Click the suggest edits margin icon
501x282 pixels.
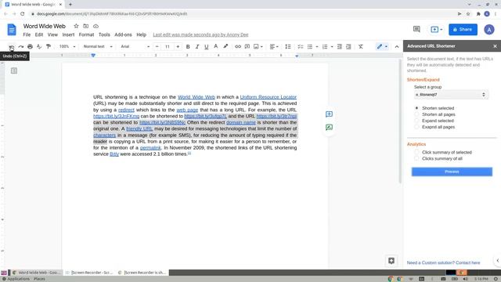pos(329,127)
